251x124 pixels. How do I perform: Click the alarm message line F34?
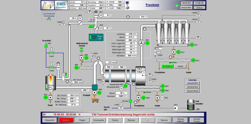pyautogui.click(x=123, y=114)
